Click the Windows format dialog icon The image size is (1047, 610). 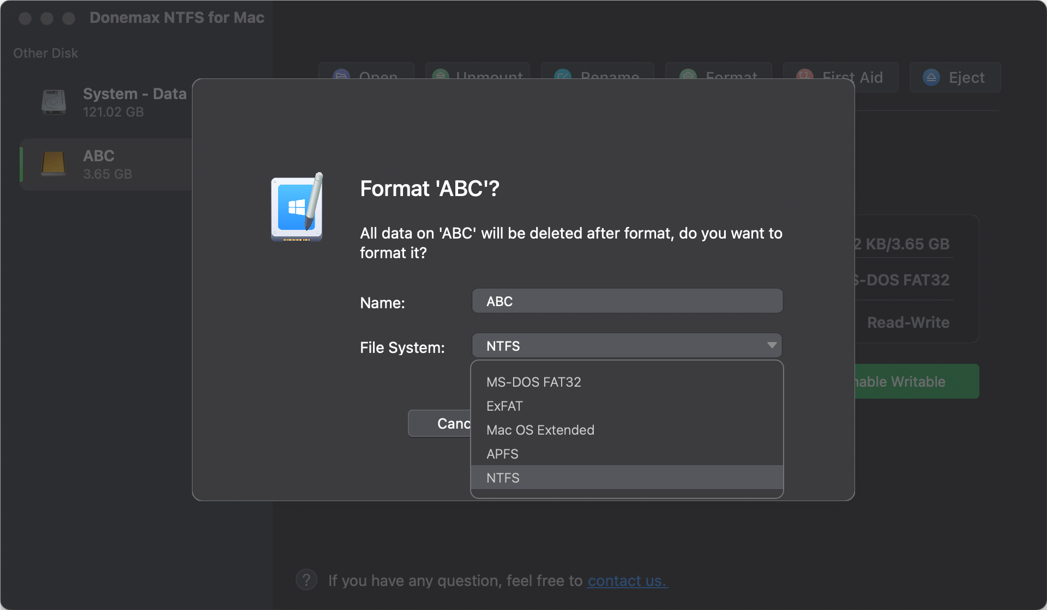[x=297, y=207]
